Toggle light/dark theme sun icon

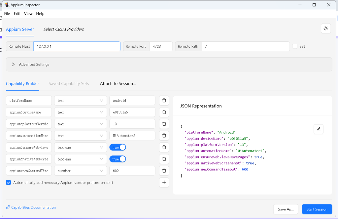click(326, 28)
